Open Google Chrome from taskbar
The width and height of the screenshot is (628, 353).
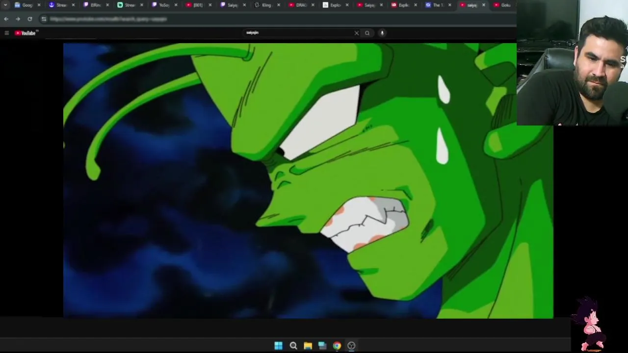point(337,346)
